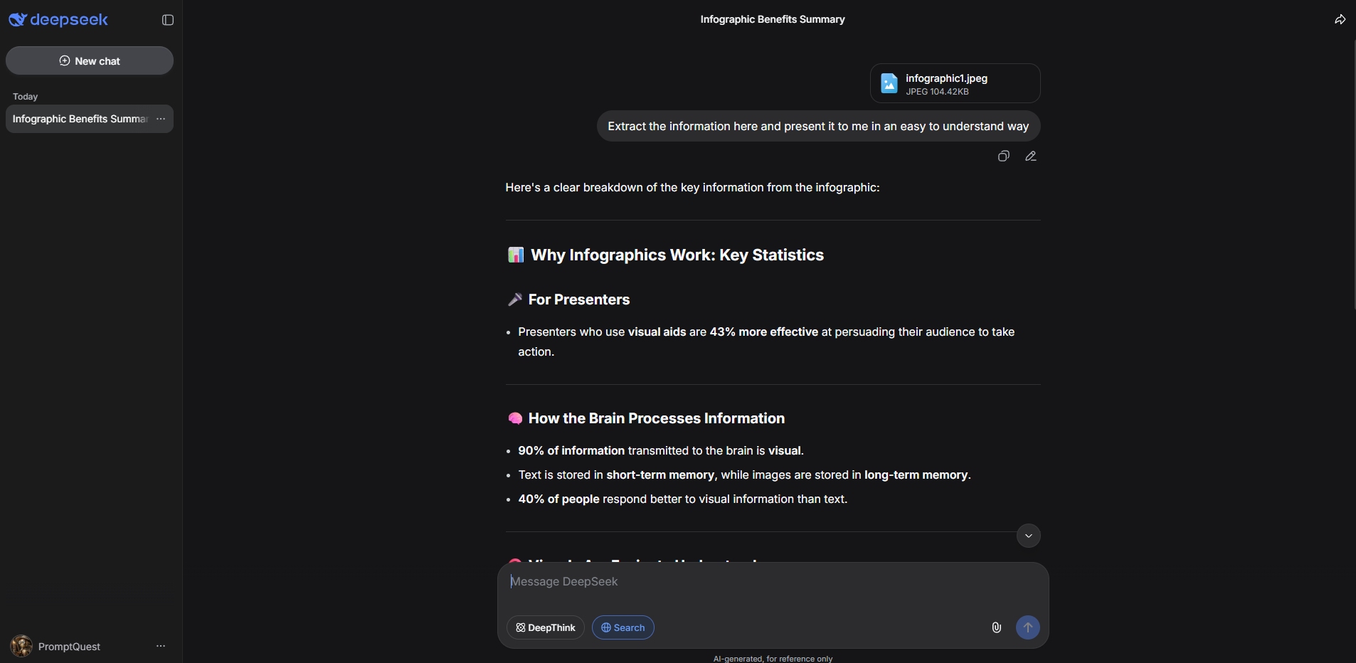1356x663 pixels.
Task: Start a New chat
Action: click(90, 61)
